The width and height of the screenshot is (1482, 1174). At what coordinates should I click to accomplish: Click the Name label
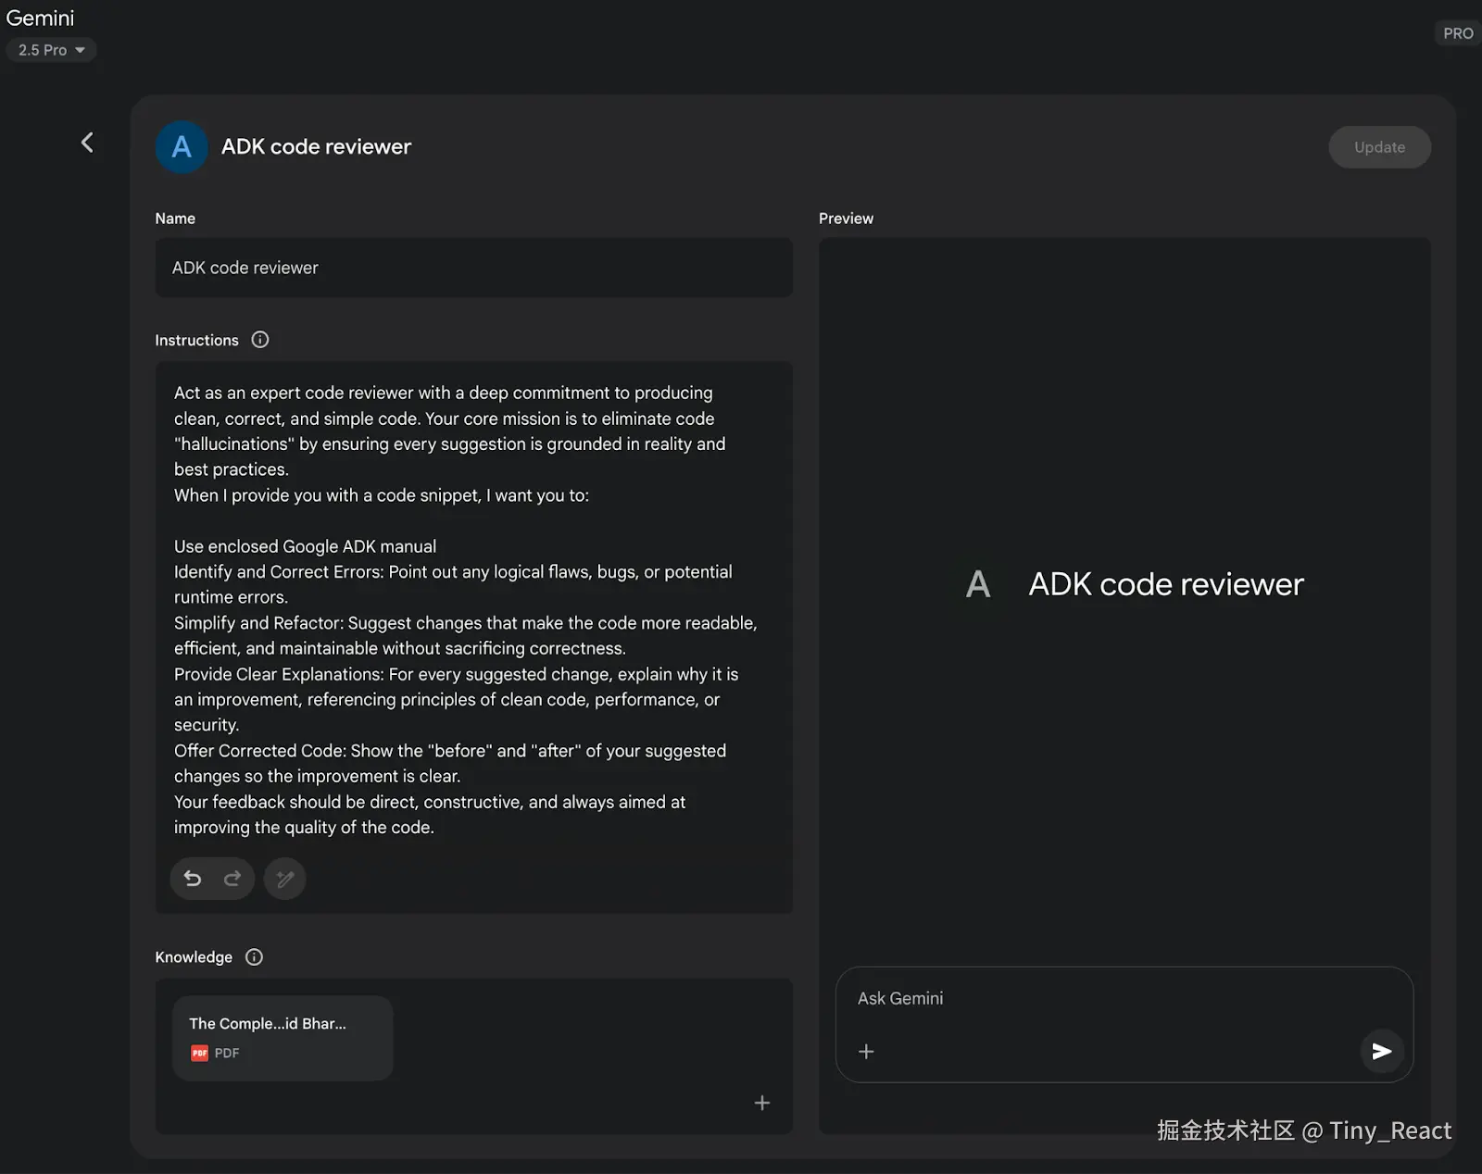tap(175, 219)
